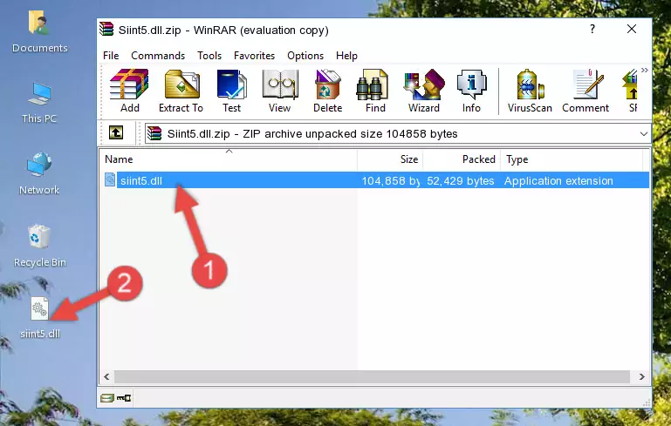Sort the list by Type column
The image size is (671, 426).
click(572, 159)
